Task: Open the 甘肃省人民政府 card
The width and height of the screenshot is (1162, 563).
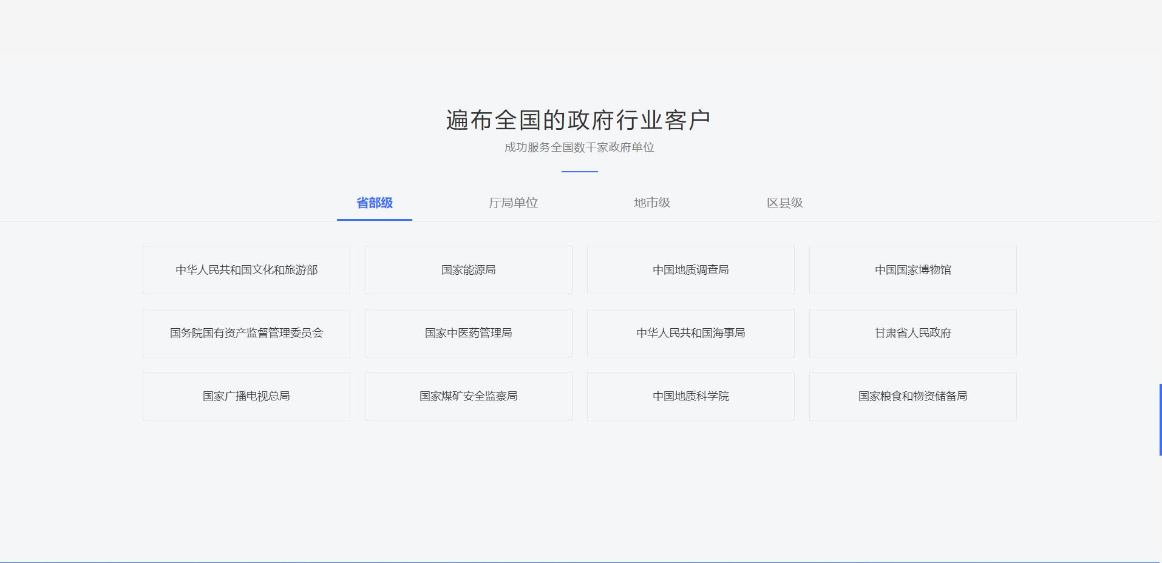Action: [913, 333]
